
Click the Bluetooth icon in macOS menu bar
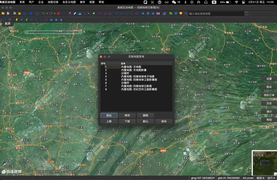[185, 2]
